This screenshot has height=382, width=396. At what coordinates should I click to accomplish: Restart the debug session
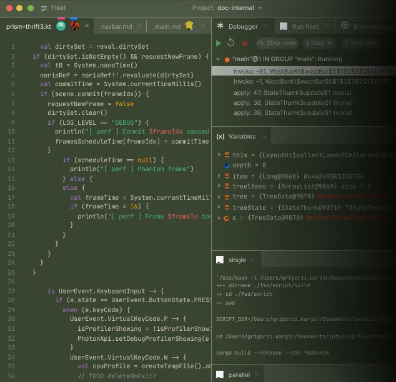click(x=231, y=42)
